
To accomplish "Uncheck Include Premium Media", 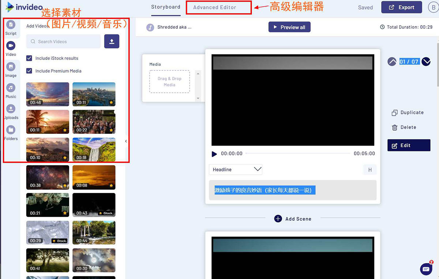I will click(29, 71).
